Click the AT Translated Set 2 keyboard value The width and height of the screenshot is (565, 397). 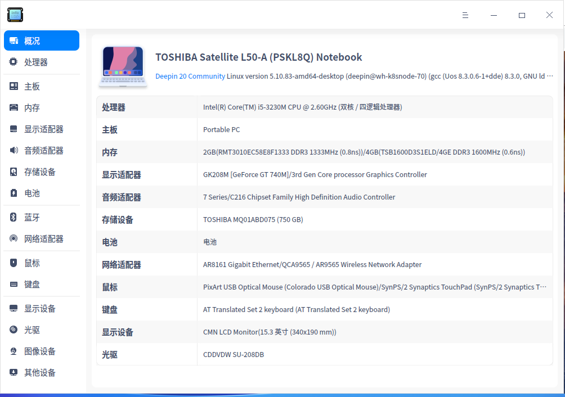click(297, 309)
